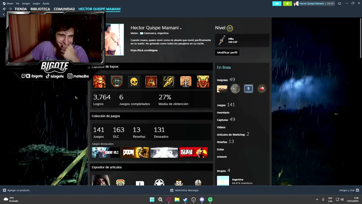The height and width of the screenshot is (204, 362).
Task: Open the Argentina group flag avatar
Action: coord(223,181)
